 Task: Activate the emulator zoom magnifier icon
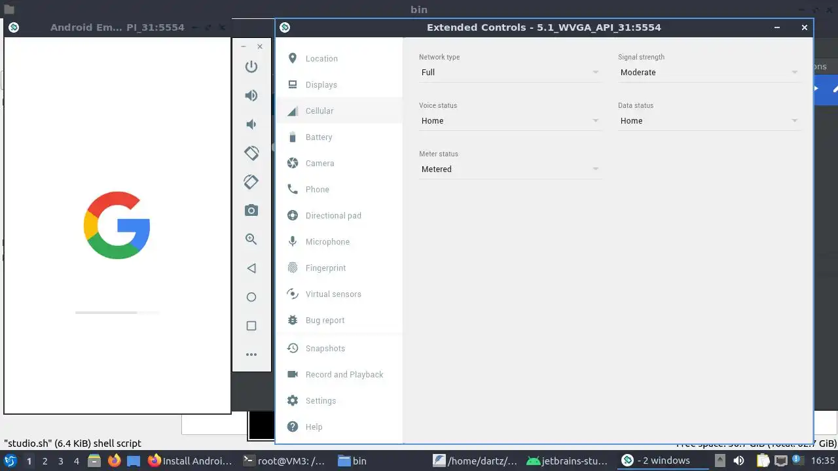[251, 239]
